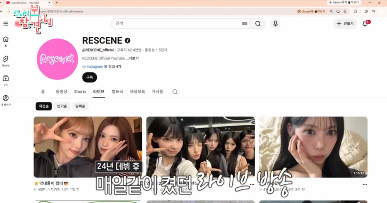Open more options for the middle stream
The image size is (387, 203).
[252, 185]
